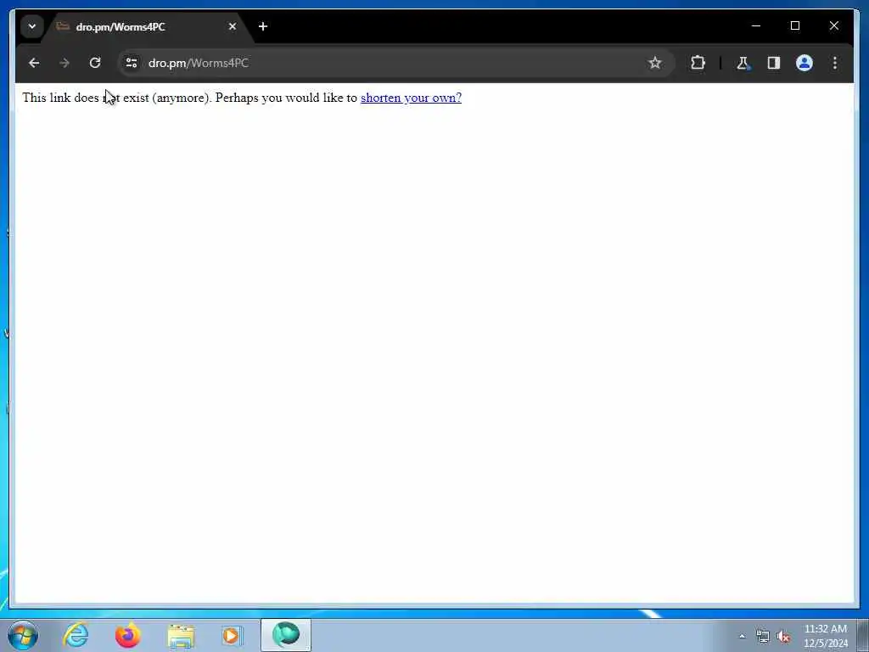This screenshot has width=869, height=652.
Task: Open Windows Explorer file manager
Action: [x=181, y=636]
